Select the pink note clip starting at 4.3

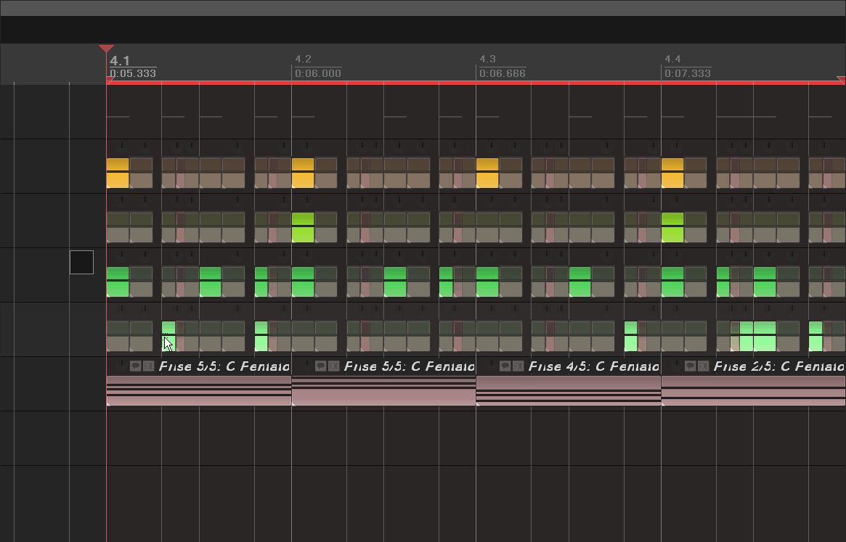point(569,391)
